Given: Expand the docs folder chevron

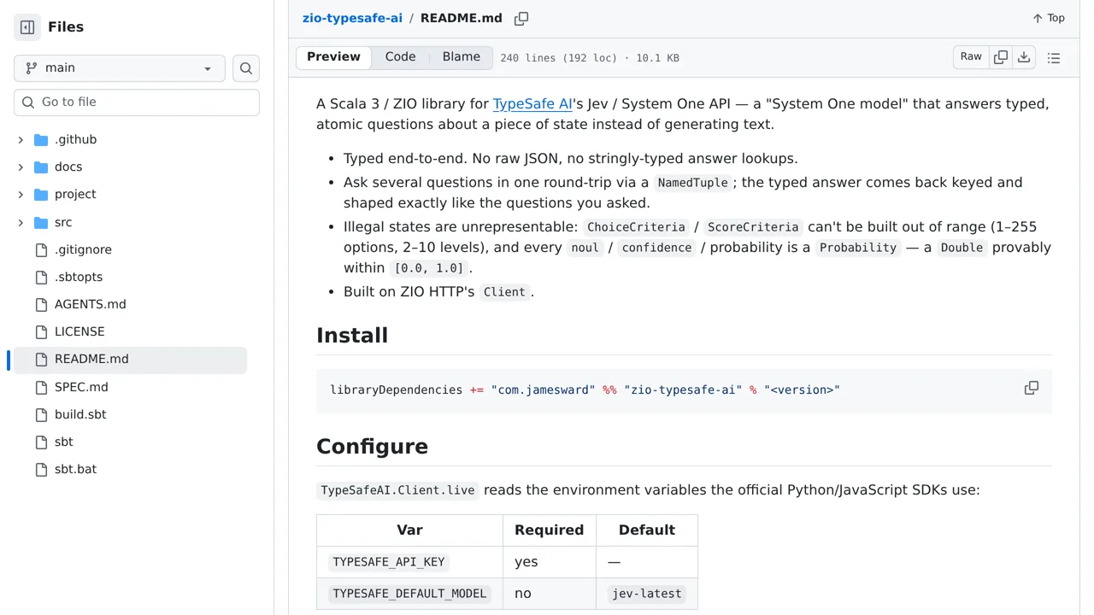Looking at the screenshot, I should [x=21, y=167].
